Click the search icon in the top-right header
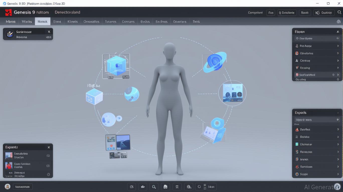Viewport: 343px width, 192px height. pyautogui.click(x=339, y=12)
